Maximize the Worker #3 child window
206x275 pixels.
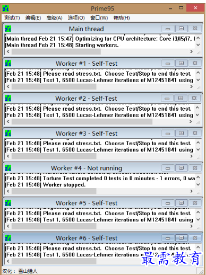[181, 133]
